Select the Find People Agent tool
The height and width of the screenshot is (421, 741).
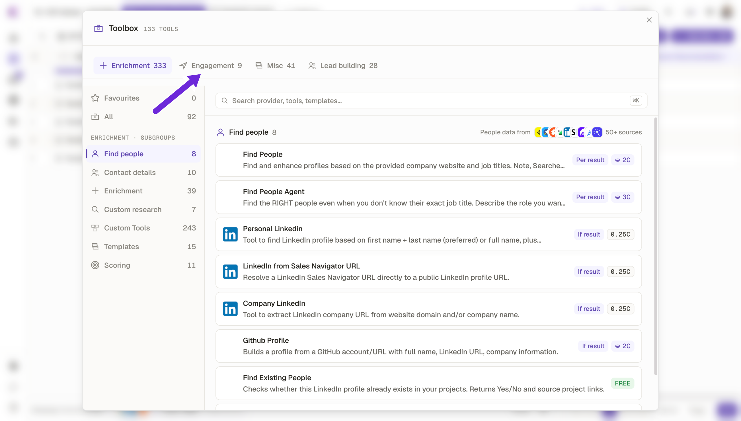(x=428, y=197)
